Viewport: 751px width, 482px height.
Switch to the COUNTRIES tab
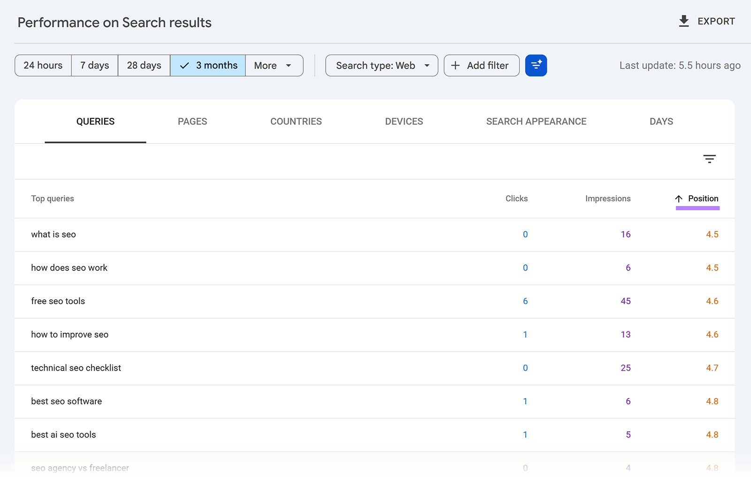coord(296,122)
